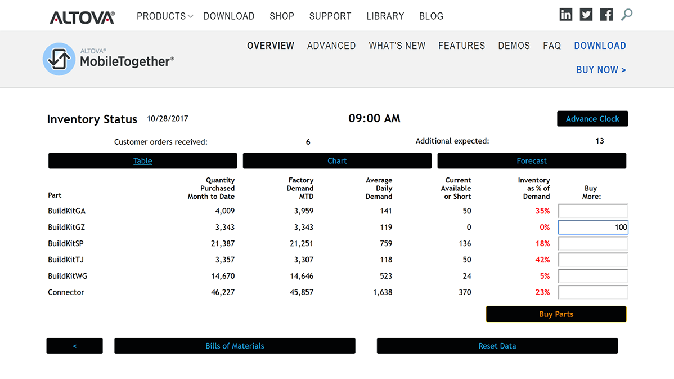Click the 09:00 AM clock display
The image size is (674, 379).
[374, 118]
